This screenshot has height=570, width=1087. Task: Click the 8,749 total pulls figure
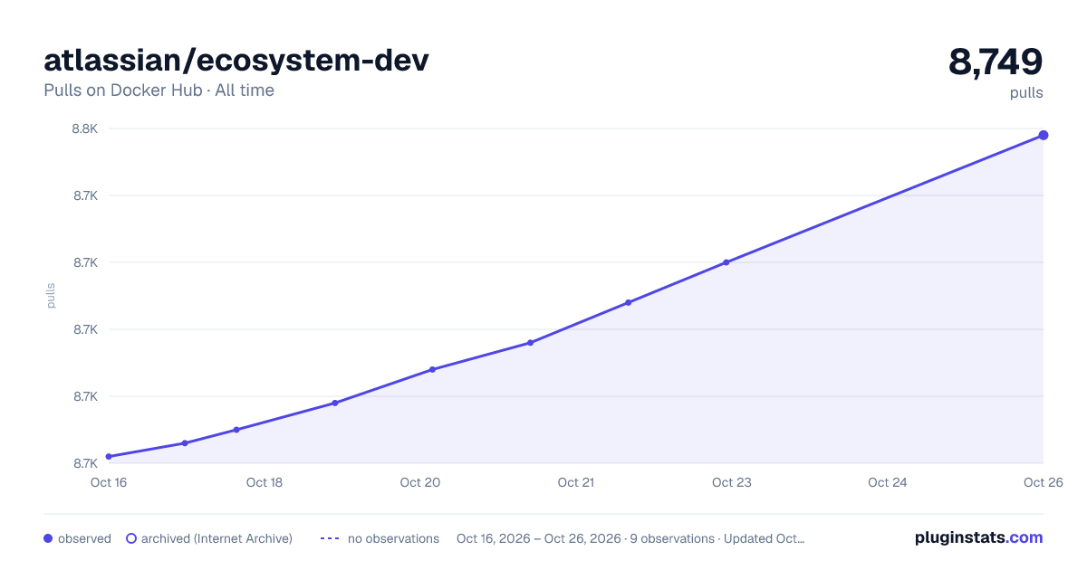pos(996,62)
